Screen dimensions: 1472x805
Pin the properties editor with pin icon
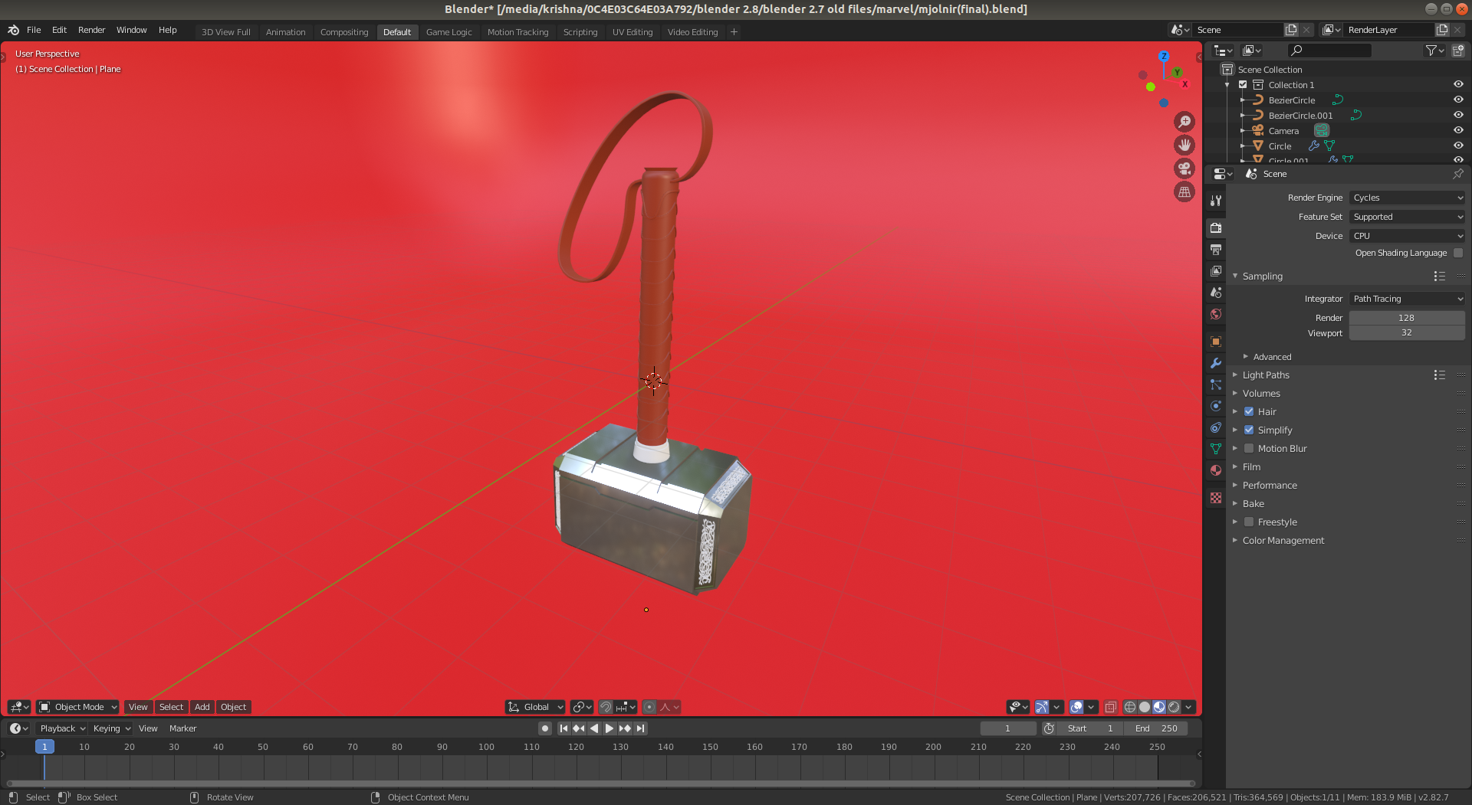click(x=1458, y=174)
